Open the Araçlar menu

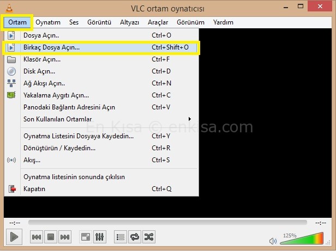[158, 22]
